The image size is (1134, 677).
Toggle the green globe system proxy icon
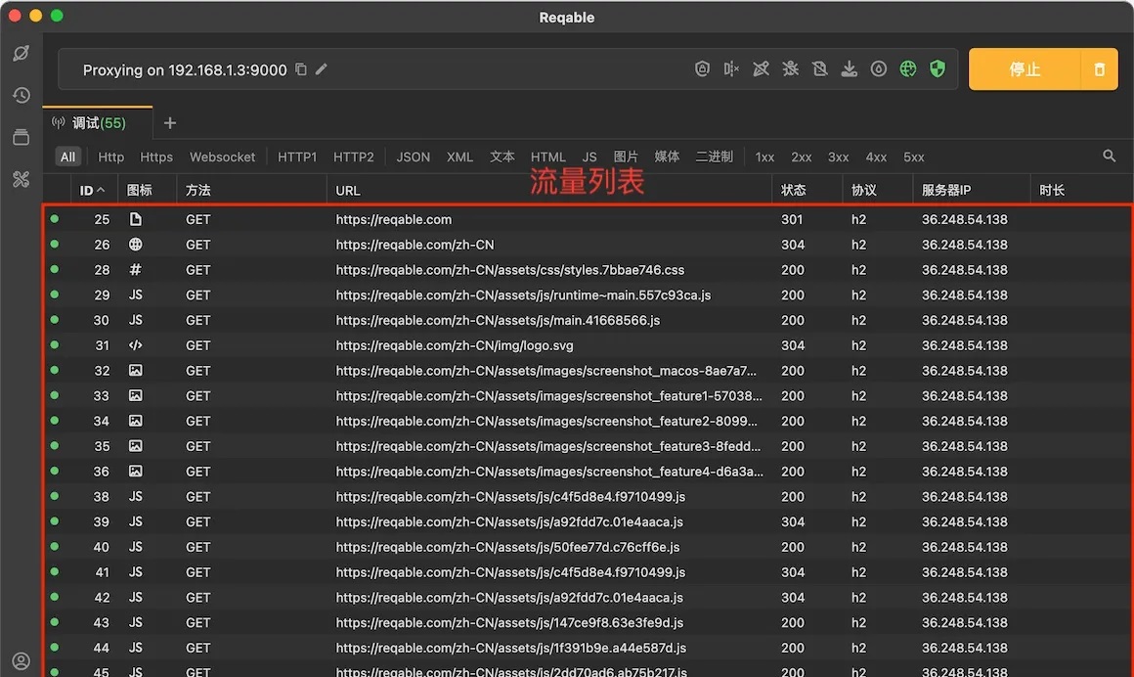click(908, 68)
